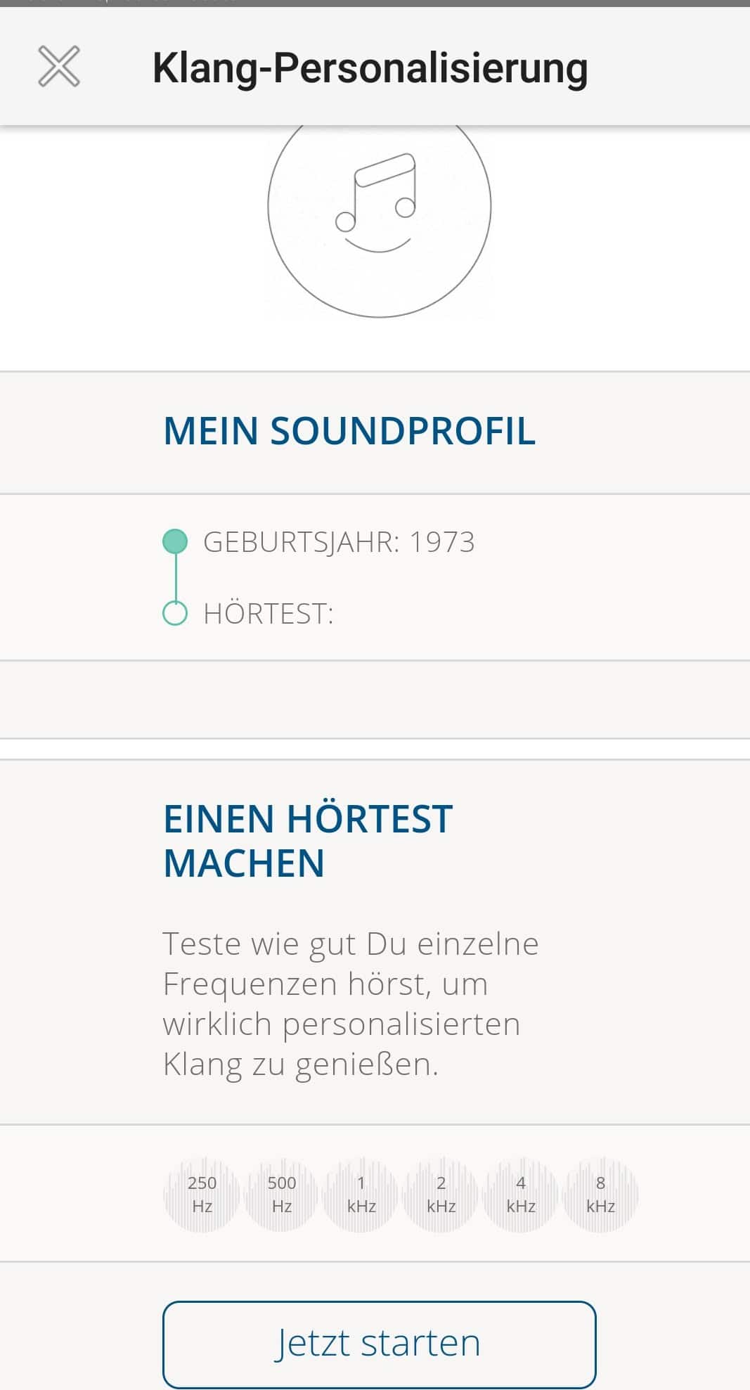
Task: Tap the Einen Hörtest machen heading
Action: [308, 841]
